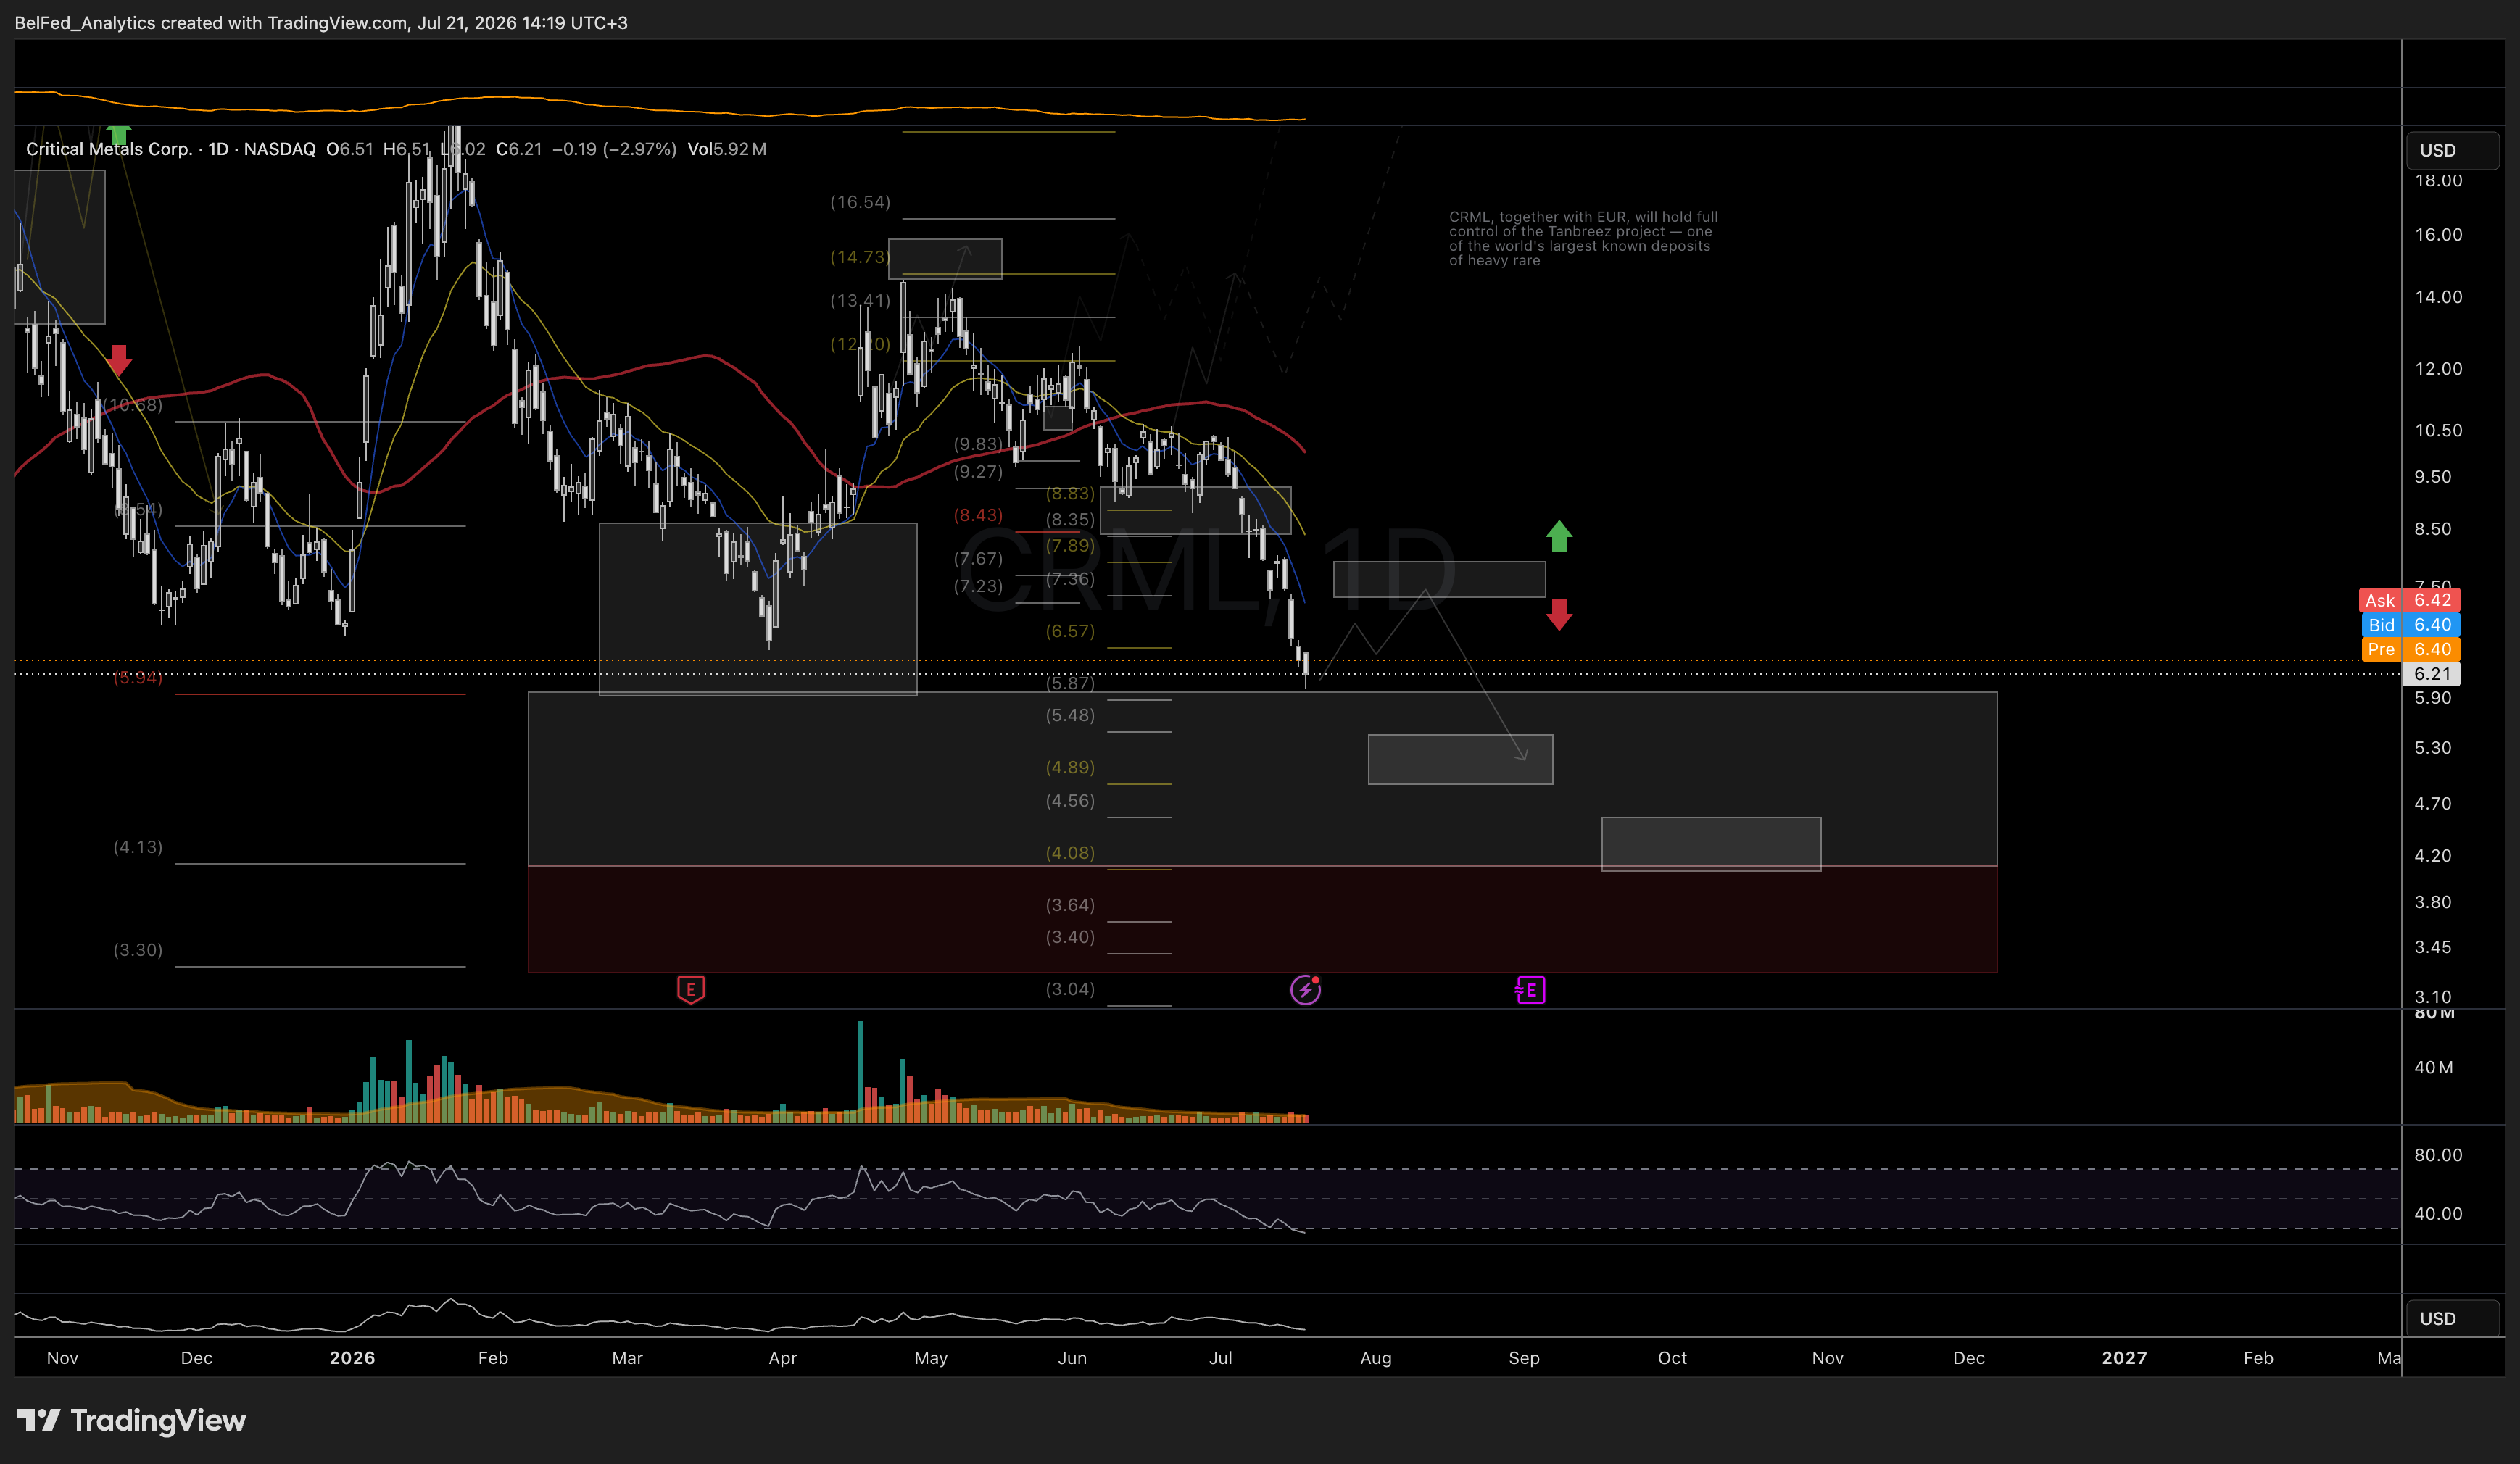Select the red down arrow near Sep
Viewport: 2520px width, 1464px height.
pos(1559,614)
